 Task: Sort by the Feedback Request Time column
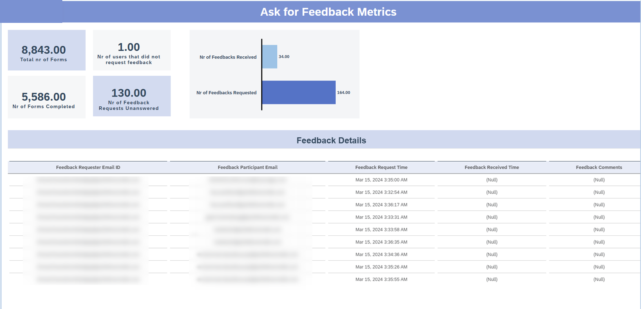[381, 168]
